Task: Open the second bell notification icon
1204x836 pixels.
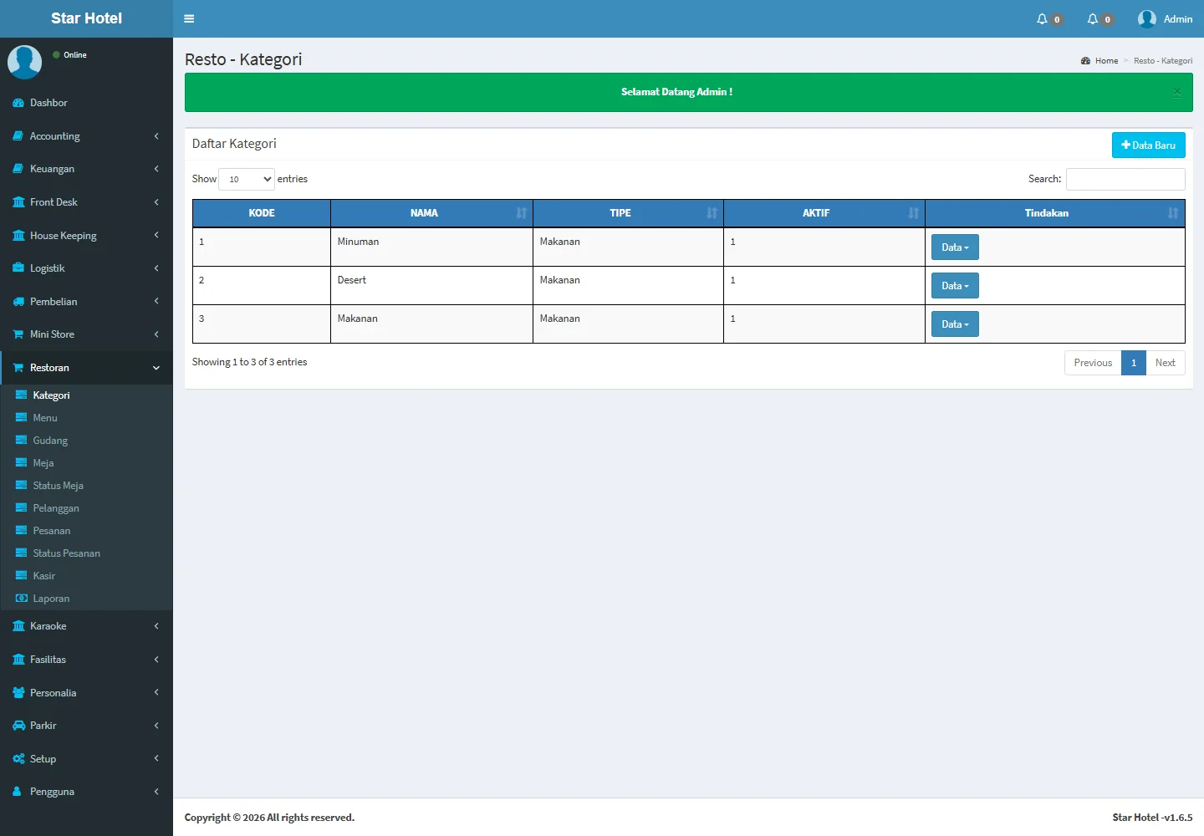Action: [x=1093, y=19]
